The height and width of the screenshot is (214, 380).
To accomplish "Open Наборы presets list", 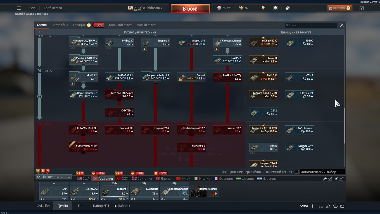I will pos(121,206).
